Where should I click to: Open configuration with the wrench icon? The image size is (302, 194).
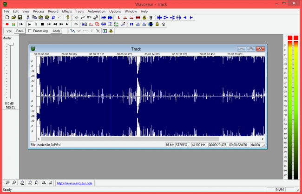[x=96, y=18]
